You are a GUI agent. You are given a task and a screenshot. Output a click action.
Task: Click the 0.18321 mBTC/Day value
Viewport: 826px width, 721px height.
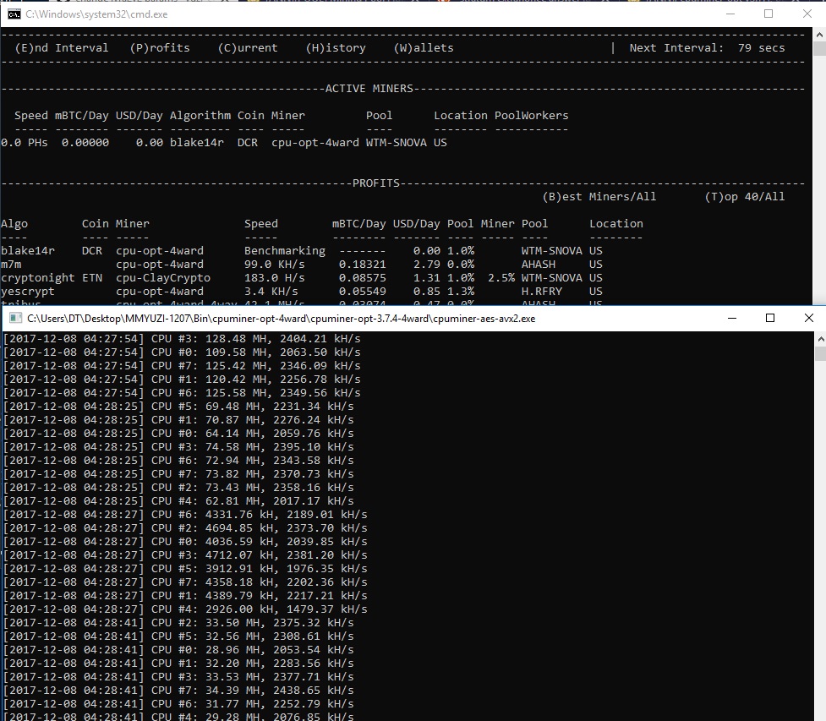point(363,265)
